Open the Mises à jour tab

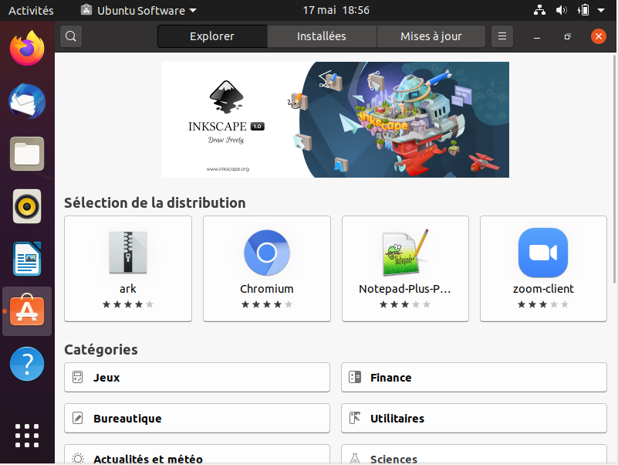click(431, 36)
